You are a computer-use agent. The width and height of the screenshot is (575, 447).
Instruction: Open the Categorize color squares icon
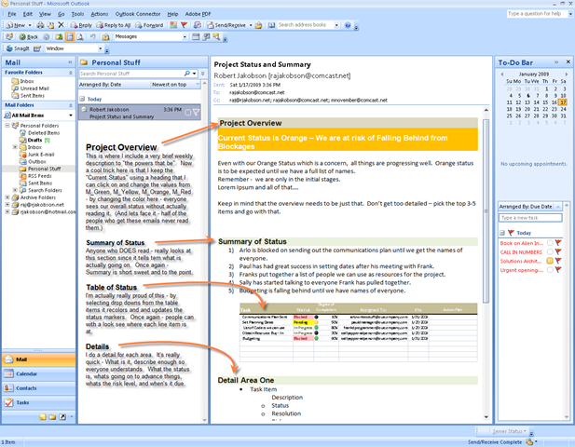(173, 25)
